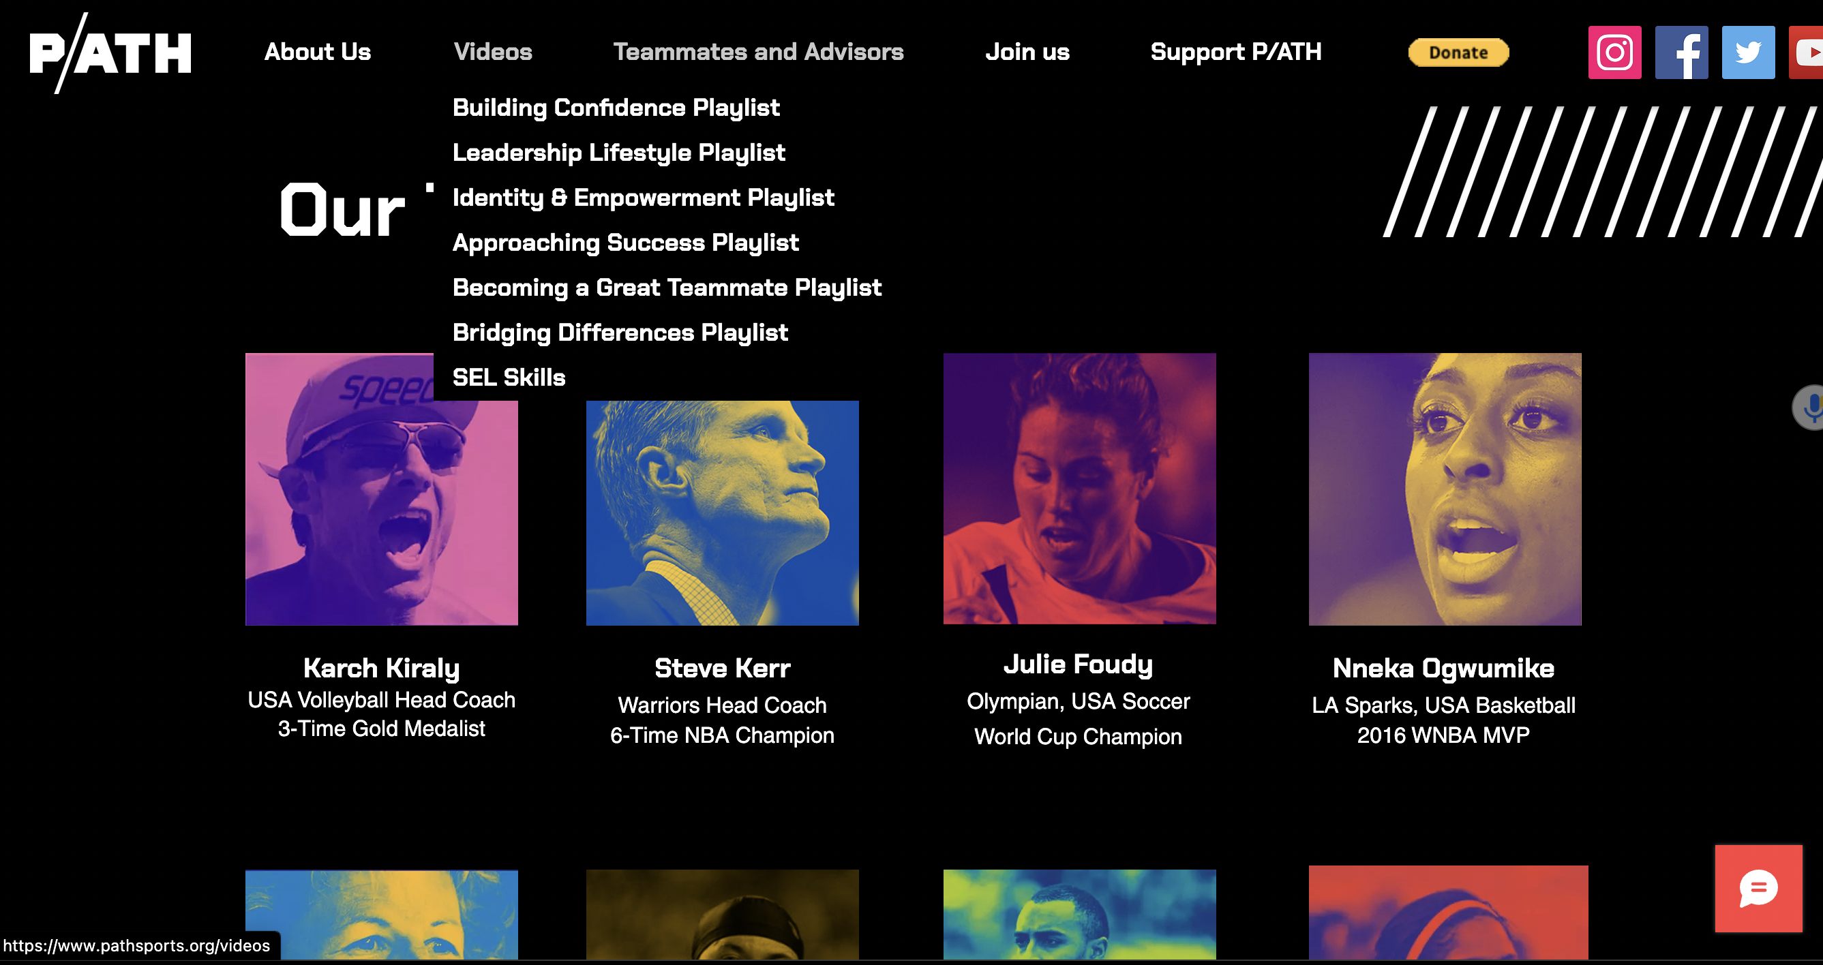Choose SEL Skills menu entry
This screenshot has width=1823, height=965.
(509, 377)
